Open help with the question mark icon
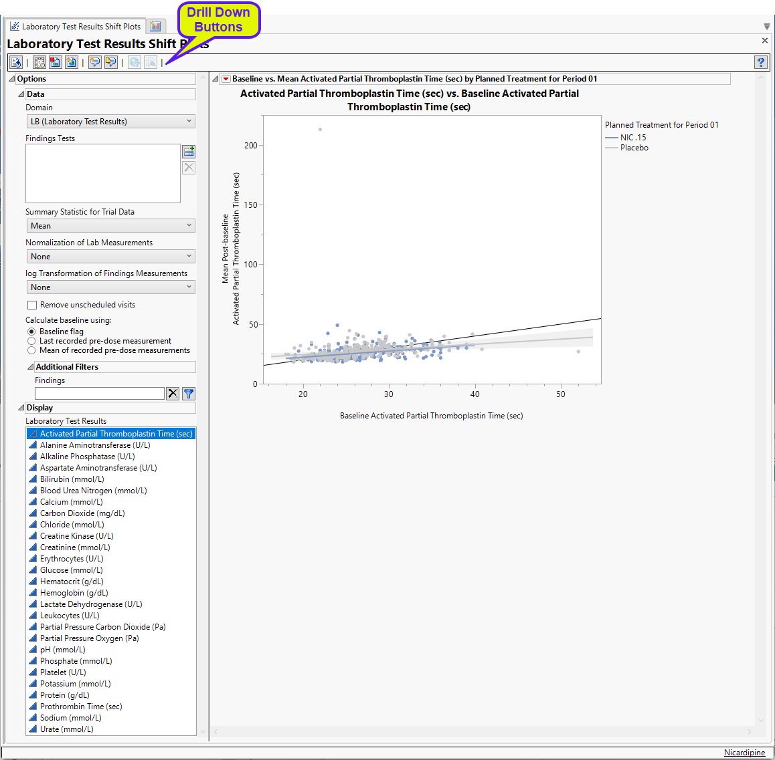Viewport: 775px width, 760px height. 760,62
